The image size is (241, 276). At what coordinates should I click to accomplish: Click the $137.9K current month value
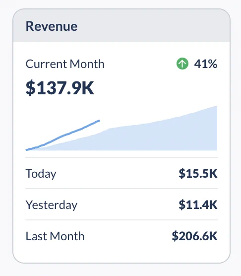60,88
